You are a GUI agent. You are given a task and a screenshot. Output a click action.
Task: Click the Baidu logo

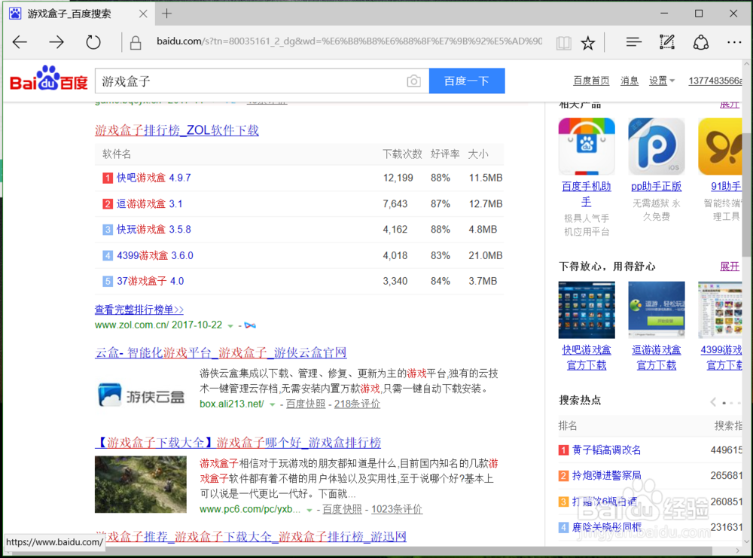[x=49, y=79]
